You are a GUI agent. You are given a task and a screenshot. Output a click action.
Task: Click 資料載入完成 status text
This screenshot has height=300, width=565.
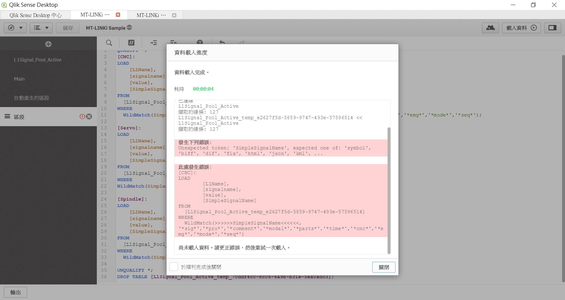[192, 72]
